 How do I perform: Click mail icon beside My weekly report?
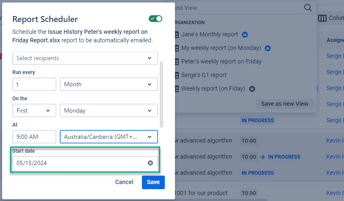(x=267, y=48)
